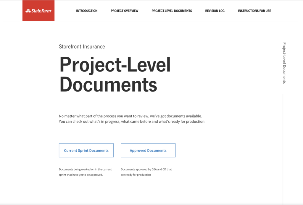The height and width of the screenshot is (205, 303).
Task: Open the Revision Log page
Action: (215, 11)
